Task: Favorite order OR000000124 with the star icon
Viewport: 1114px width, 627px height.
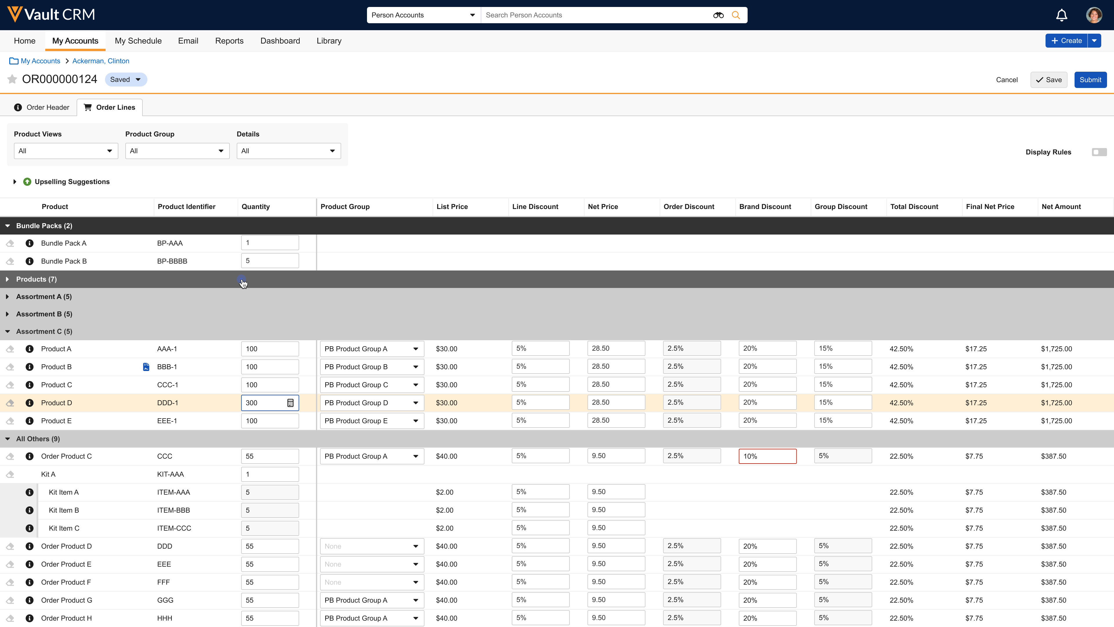Action: point(12,79)
